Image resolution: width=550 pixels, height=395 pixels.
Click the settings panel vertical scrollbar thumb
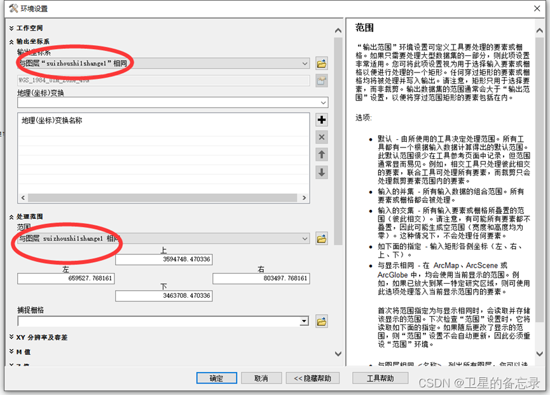coord(338,141)
